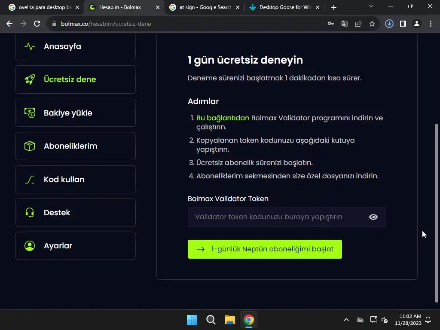The height and width of the screenshot is (330, 440).
Task: Click the Ücretsiz abonelik sürenizi başlatın step
Action: pyautogui.click(x=254, y=162)
